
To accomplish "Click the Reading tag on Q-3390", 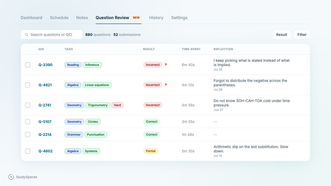I will tap(73, 65).
